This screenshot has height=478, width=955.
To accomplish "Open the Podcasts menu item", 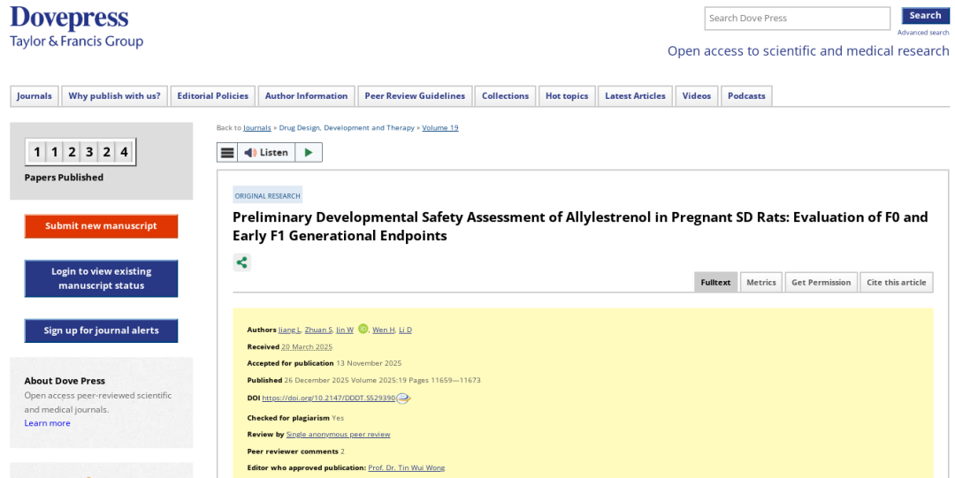I will (x=746, y=96).
